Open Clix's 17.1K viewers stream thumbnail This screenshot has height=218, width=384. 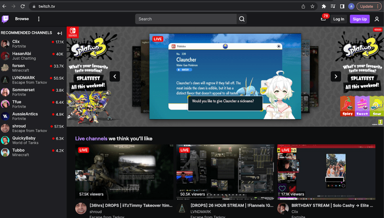326,172
